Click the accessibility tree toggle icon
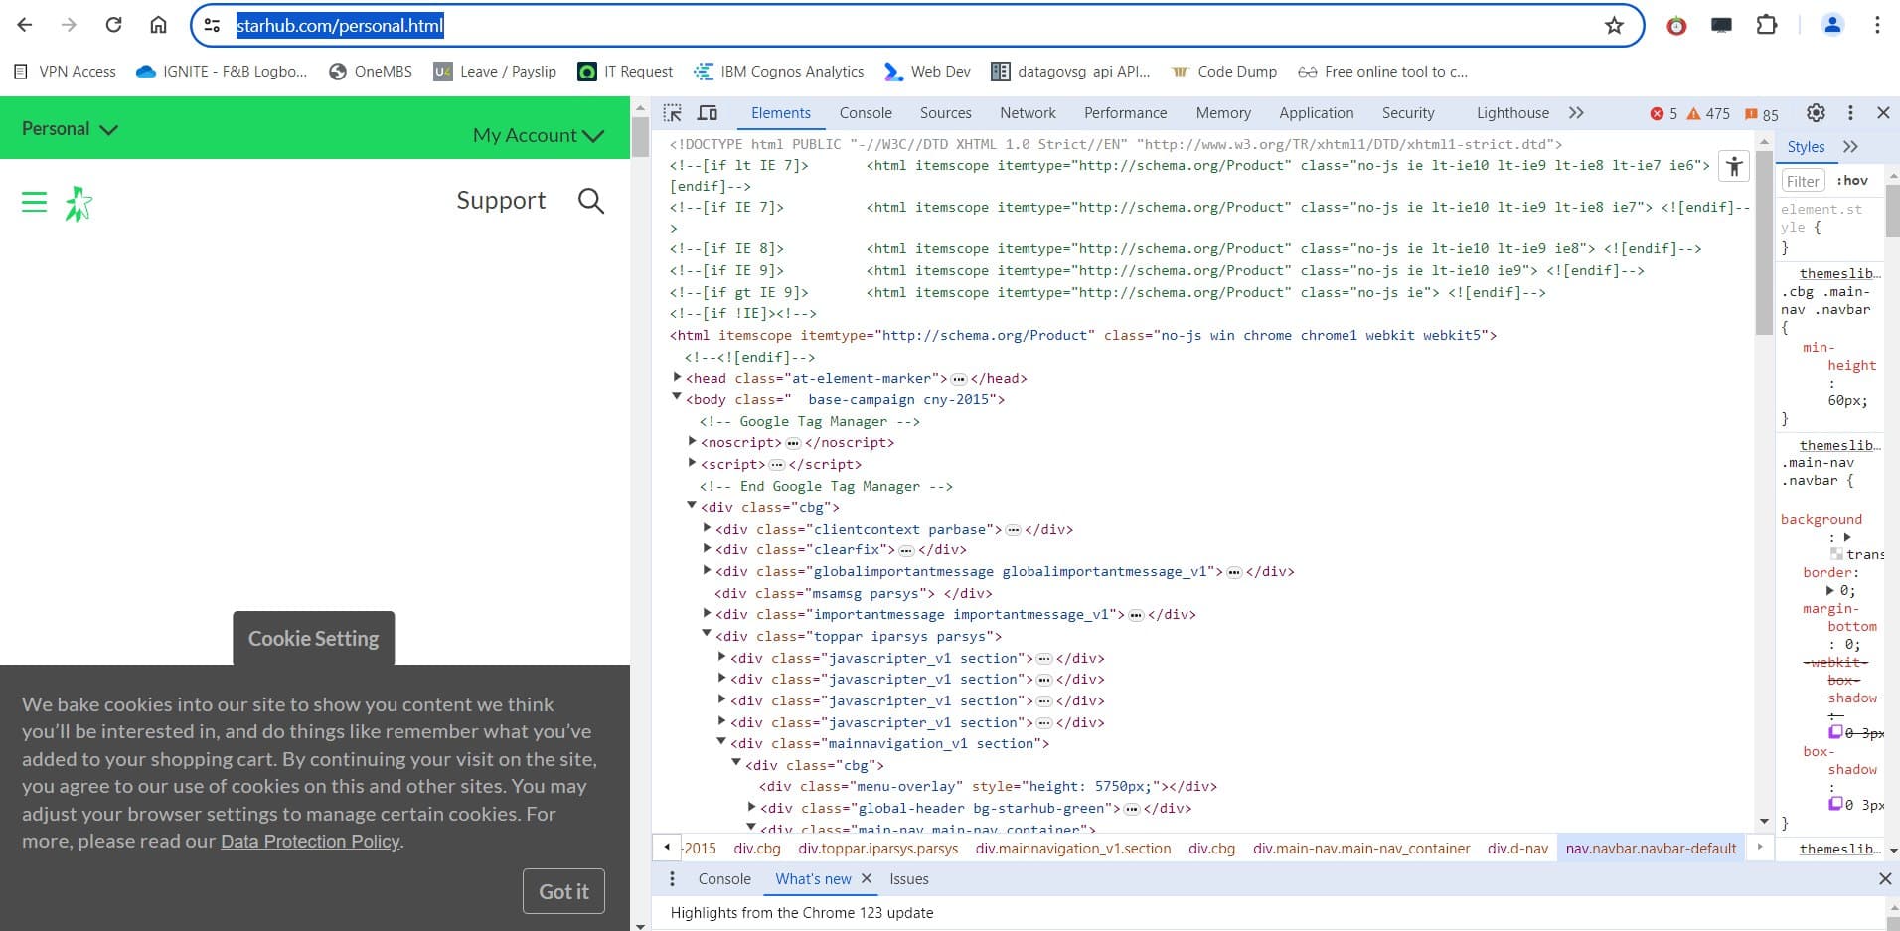The image size is (1900, 931). pos(1734,166)
